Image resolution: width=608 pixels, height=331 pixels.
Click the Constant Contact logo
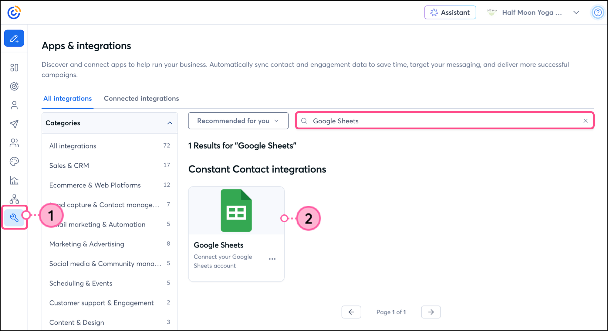coord(14,12)
